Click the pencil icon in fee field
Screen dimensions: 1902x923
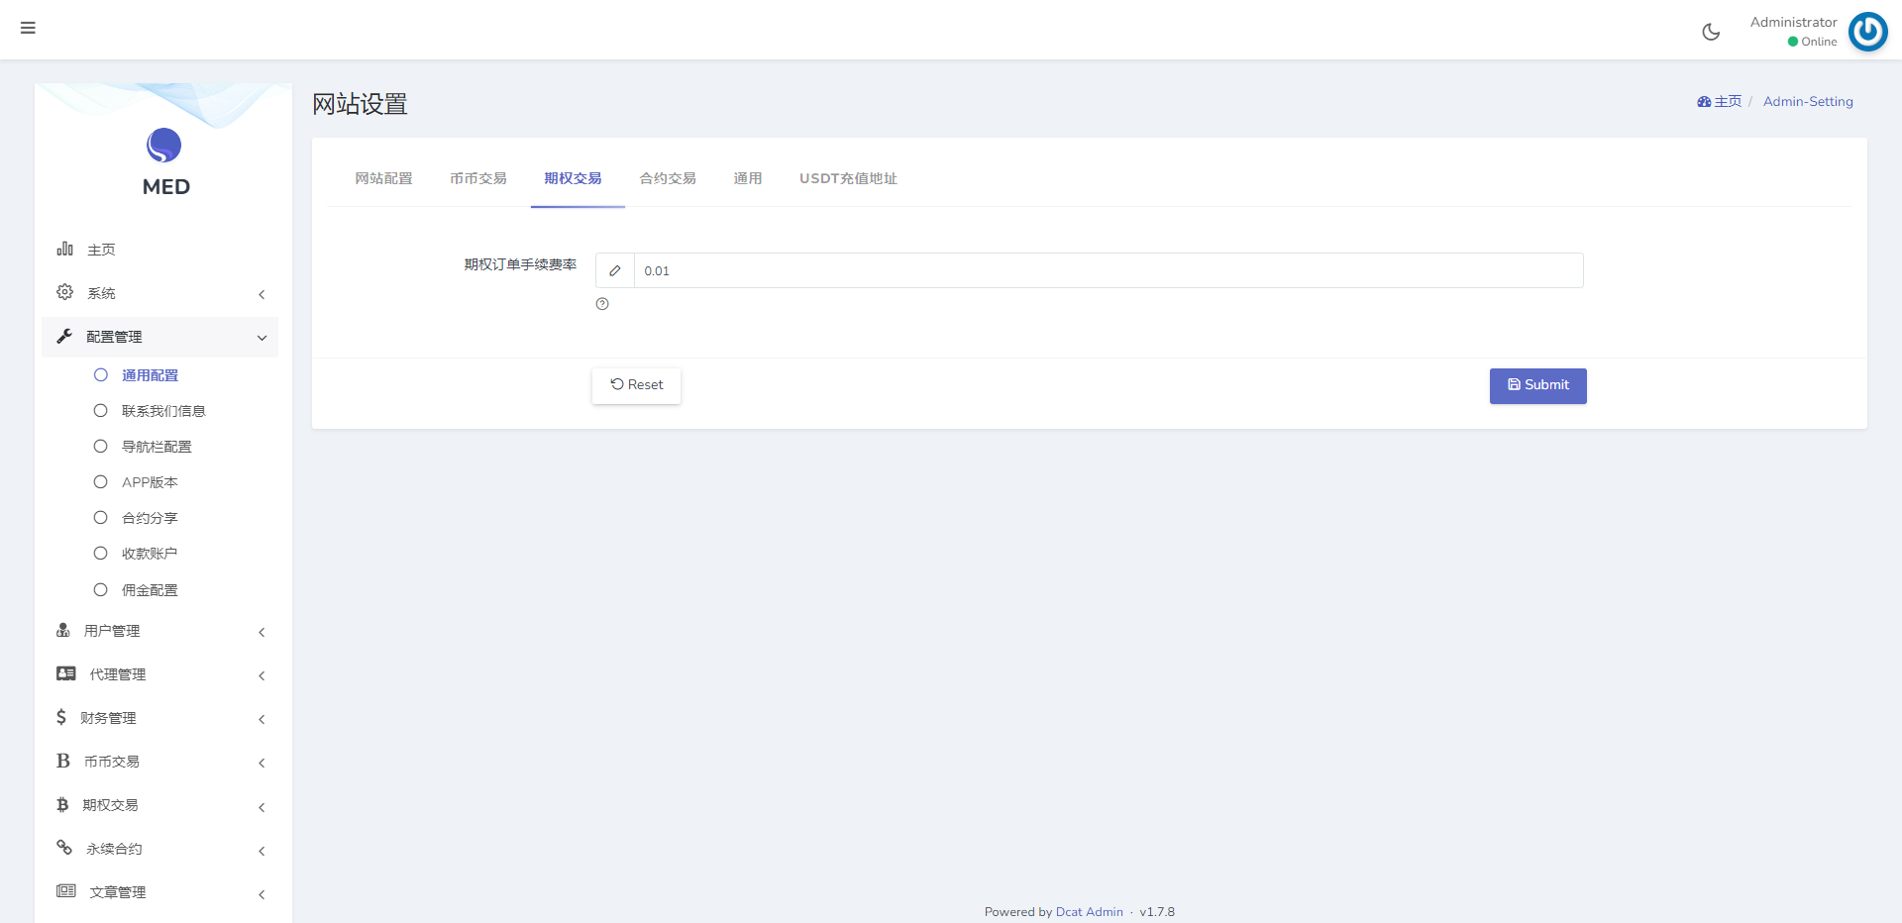[x=615, y=270]
